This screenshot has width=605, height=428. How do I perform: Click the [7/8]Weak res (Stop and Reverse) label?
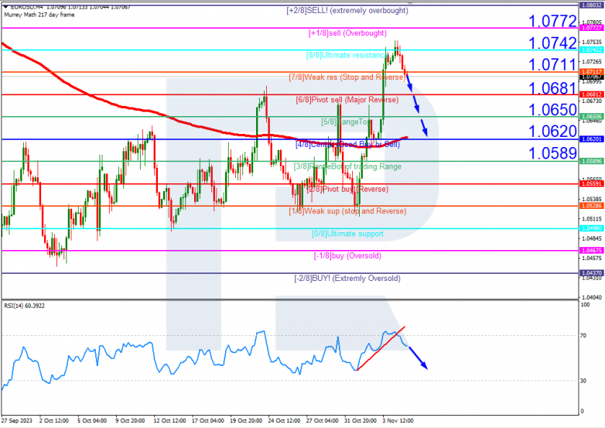347,77
